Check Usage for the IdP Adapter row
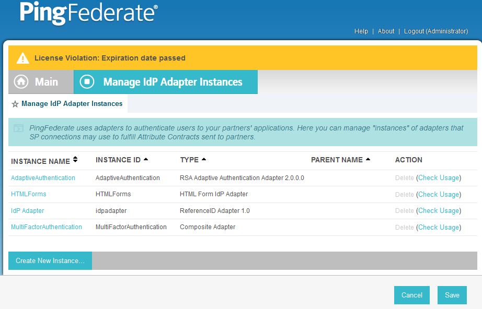Viewport: 482px width, 309px height. (x=439, y=211)
